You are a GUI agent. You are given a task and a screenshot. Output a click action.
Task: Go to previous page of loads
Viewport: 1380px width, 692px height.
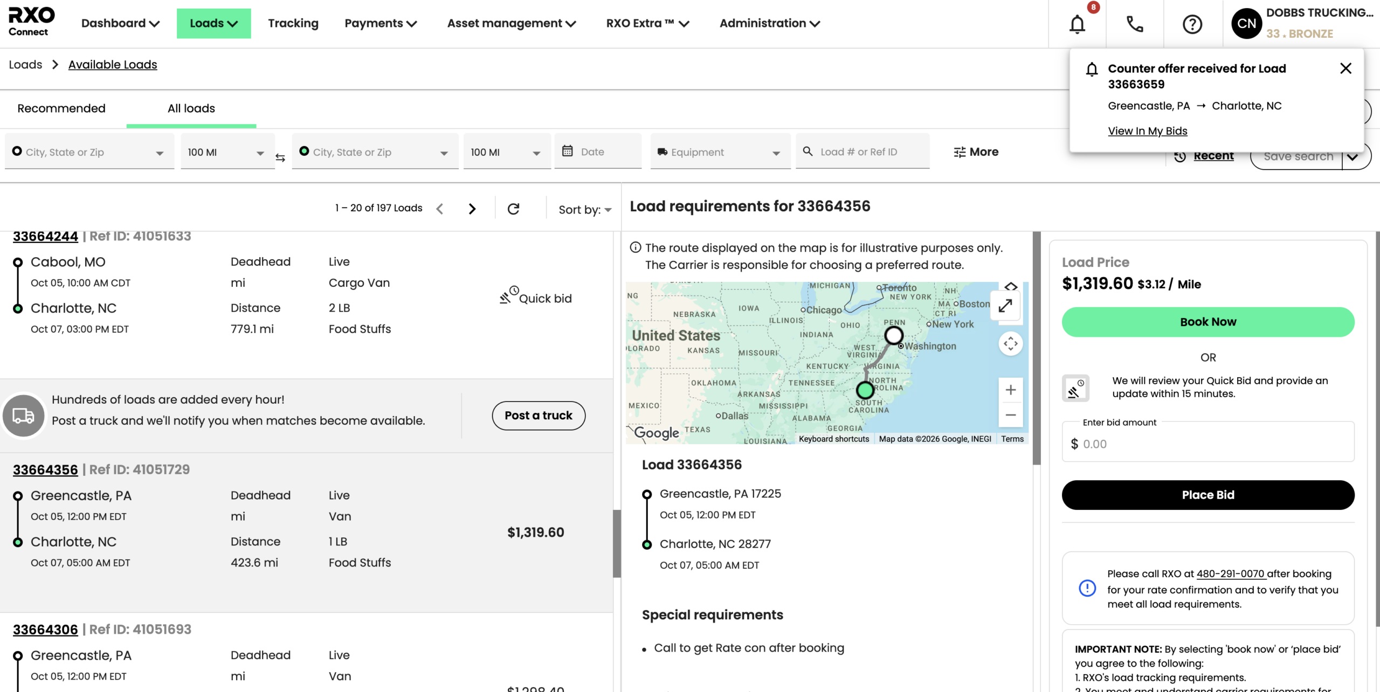[440, 209]
